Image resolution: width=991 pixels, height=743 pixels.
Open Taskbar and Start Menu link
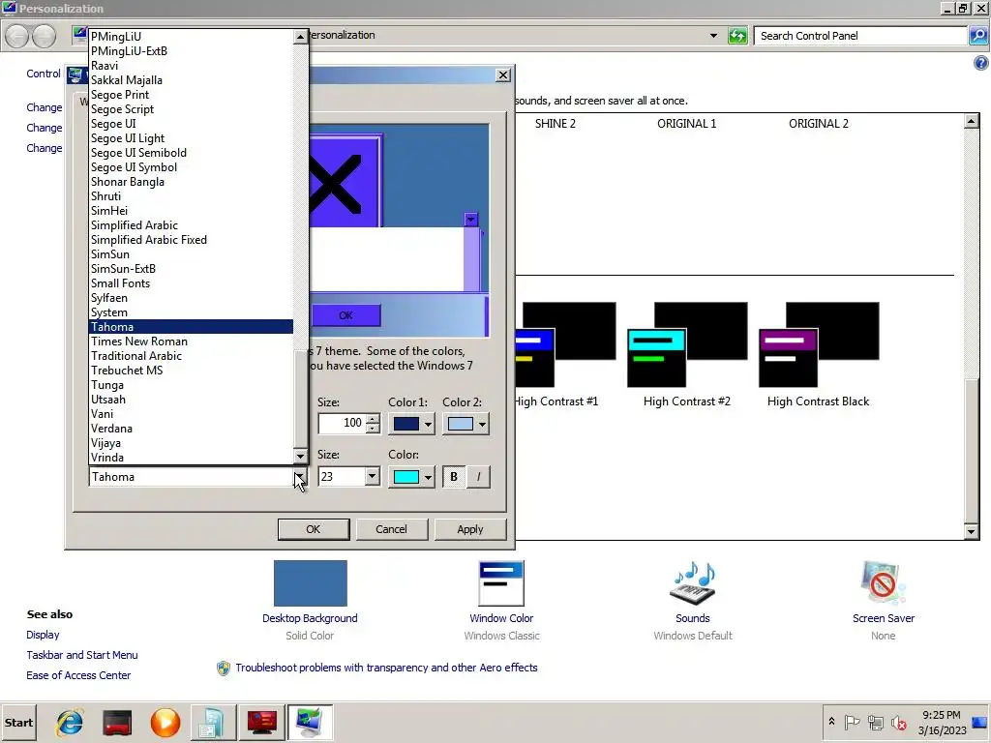[82, 655]
